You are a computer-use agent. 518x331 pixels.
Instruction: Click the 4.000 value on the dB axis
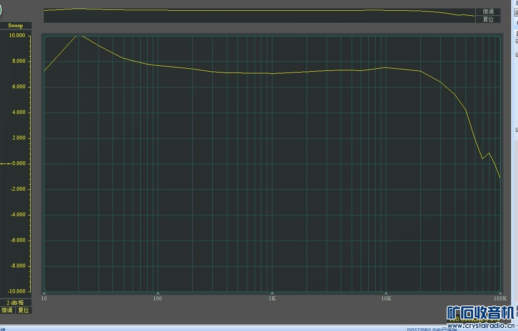[18, 113]
